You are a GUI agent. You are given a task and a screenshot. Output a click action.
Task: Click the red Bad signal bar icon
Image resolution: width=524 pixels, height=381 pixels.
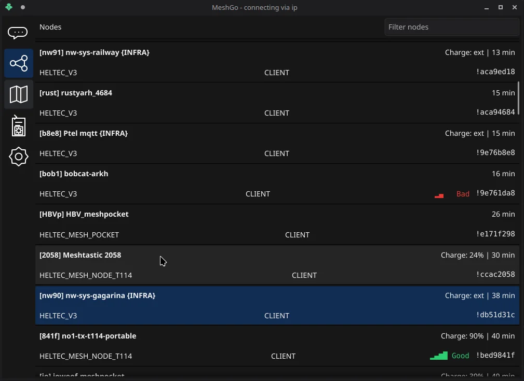point(439,196)
